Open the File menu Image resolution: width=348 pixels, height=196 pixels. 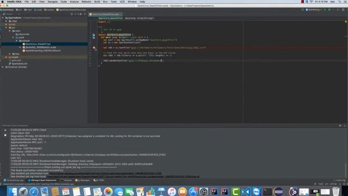tap(27, 2)
